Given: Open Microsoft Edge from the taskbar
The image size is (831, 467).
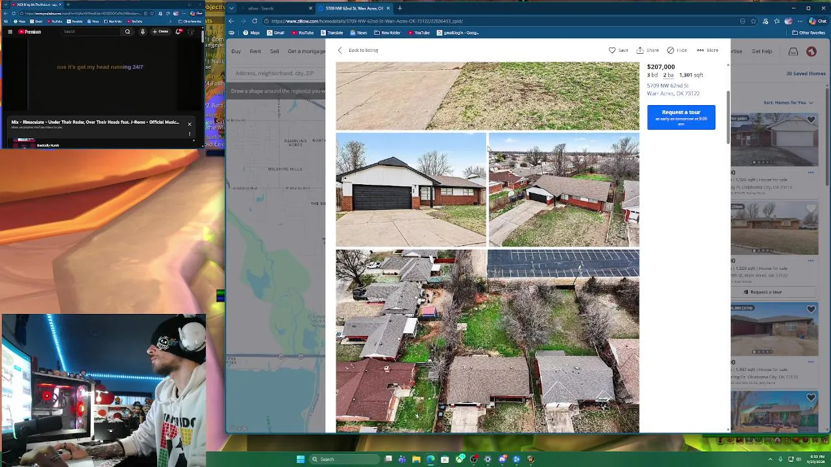Looking at the screenshot, I should (430, 459).
